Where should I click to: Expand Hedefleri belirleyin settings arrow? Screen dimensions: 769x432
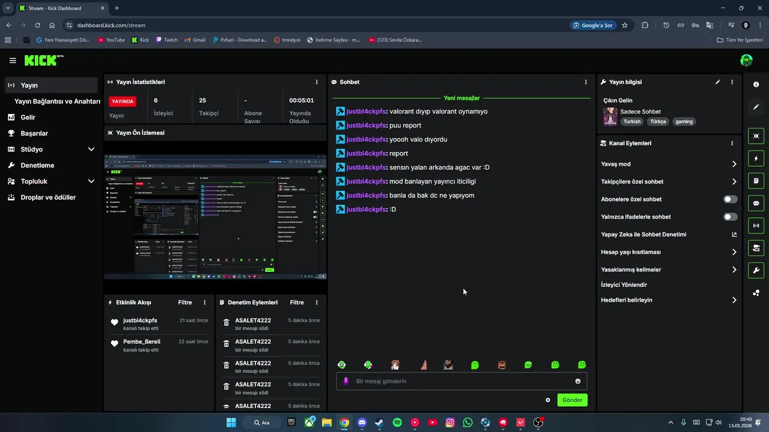734,300
